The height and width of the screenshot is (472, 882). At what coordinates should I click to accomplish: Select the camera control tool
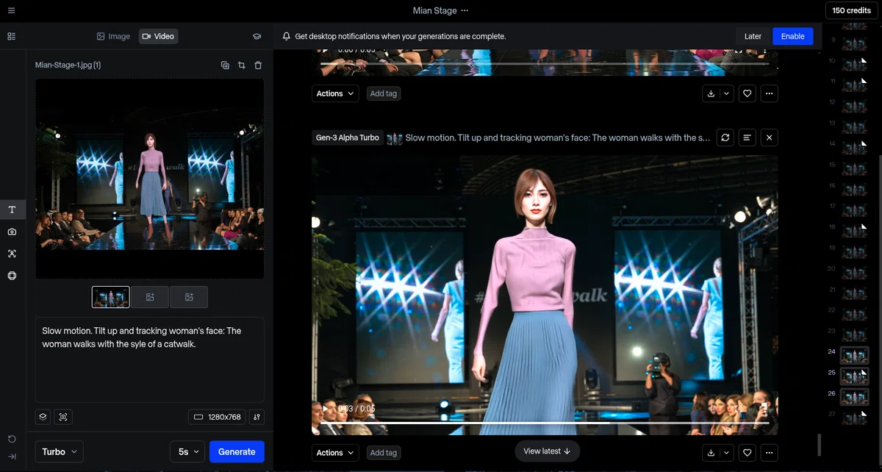(x=12, y=232)
